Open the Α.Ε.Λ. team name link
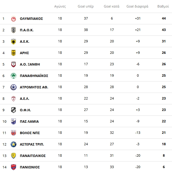Screen dimensions: 172x172 pos(24,99)
